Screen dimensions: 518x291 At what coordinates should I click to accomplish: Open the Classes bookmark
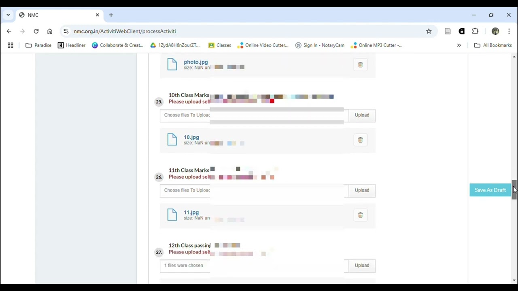[x=220, y=45]
